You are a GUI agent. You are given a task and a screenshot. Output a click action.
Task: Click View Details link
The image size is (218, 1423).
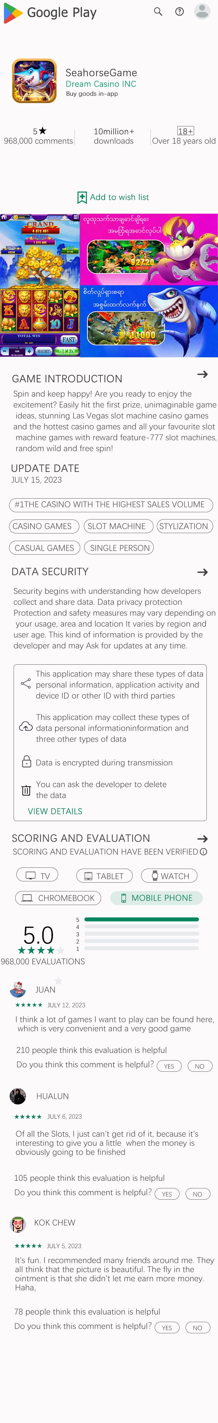pos(55,811)
